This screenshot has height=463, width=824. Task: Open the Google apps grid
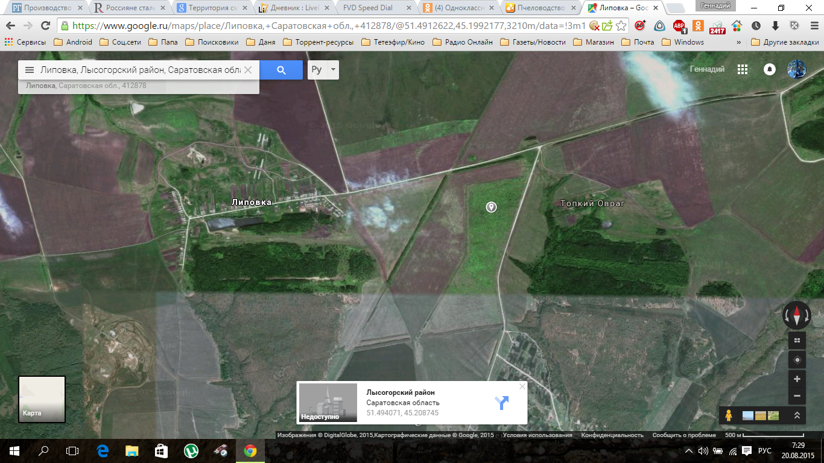tap(743, 69)
